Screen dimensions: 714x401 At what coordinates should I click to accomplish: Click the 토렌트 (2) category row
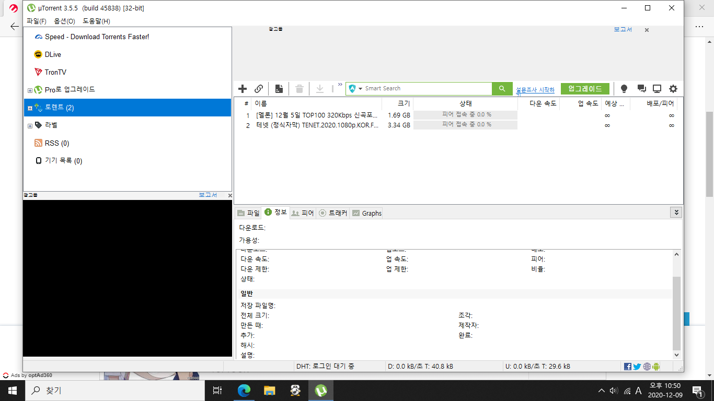click(128, 108)
